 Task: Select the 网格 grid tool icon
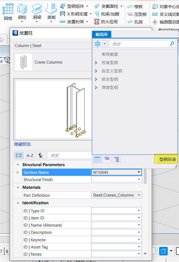(x=8, y=9)
